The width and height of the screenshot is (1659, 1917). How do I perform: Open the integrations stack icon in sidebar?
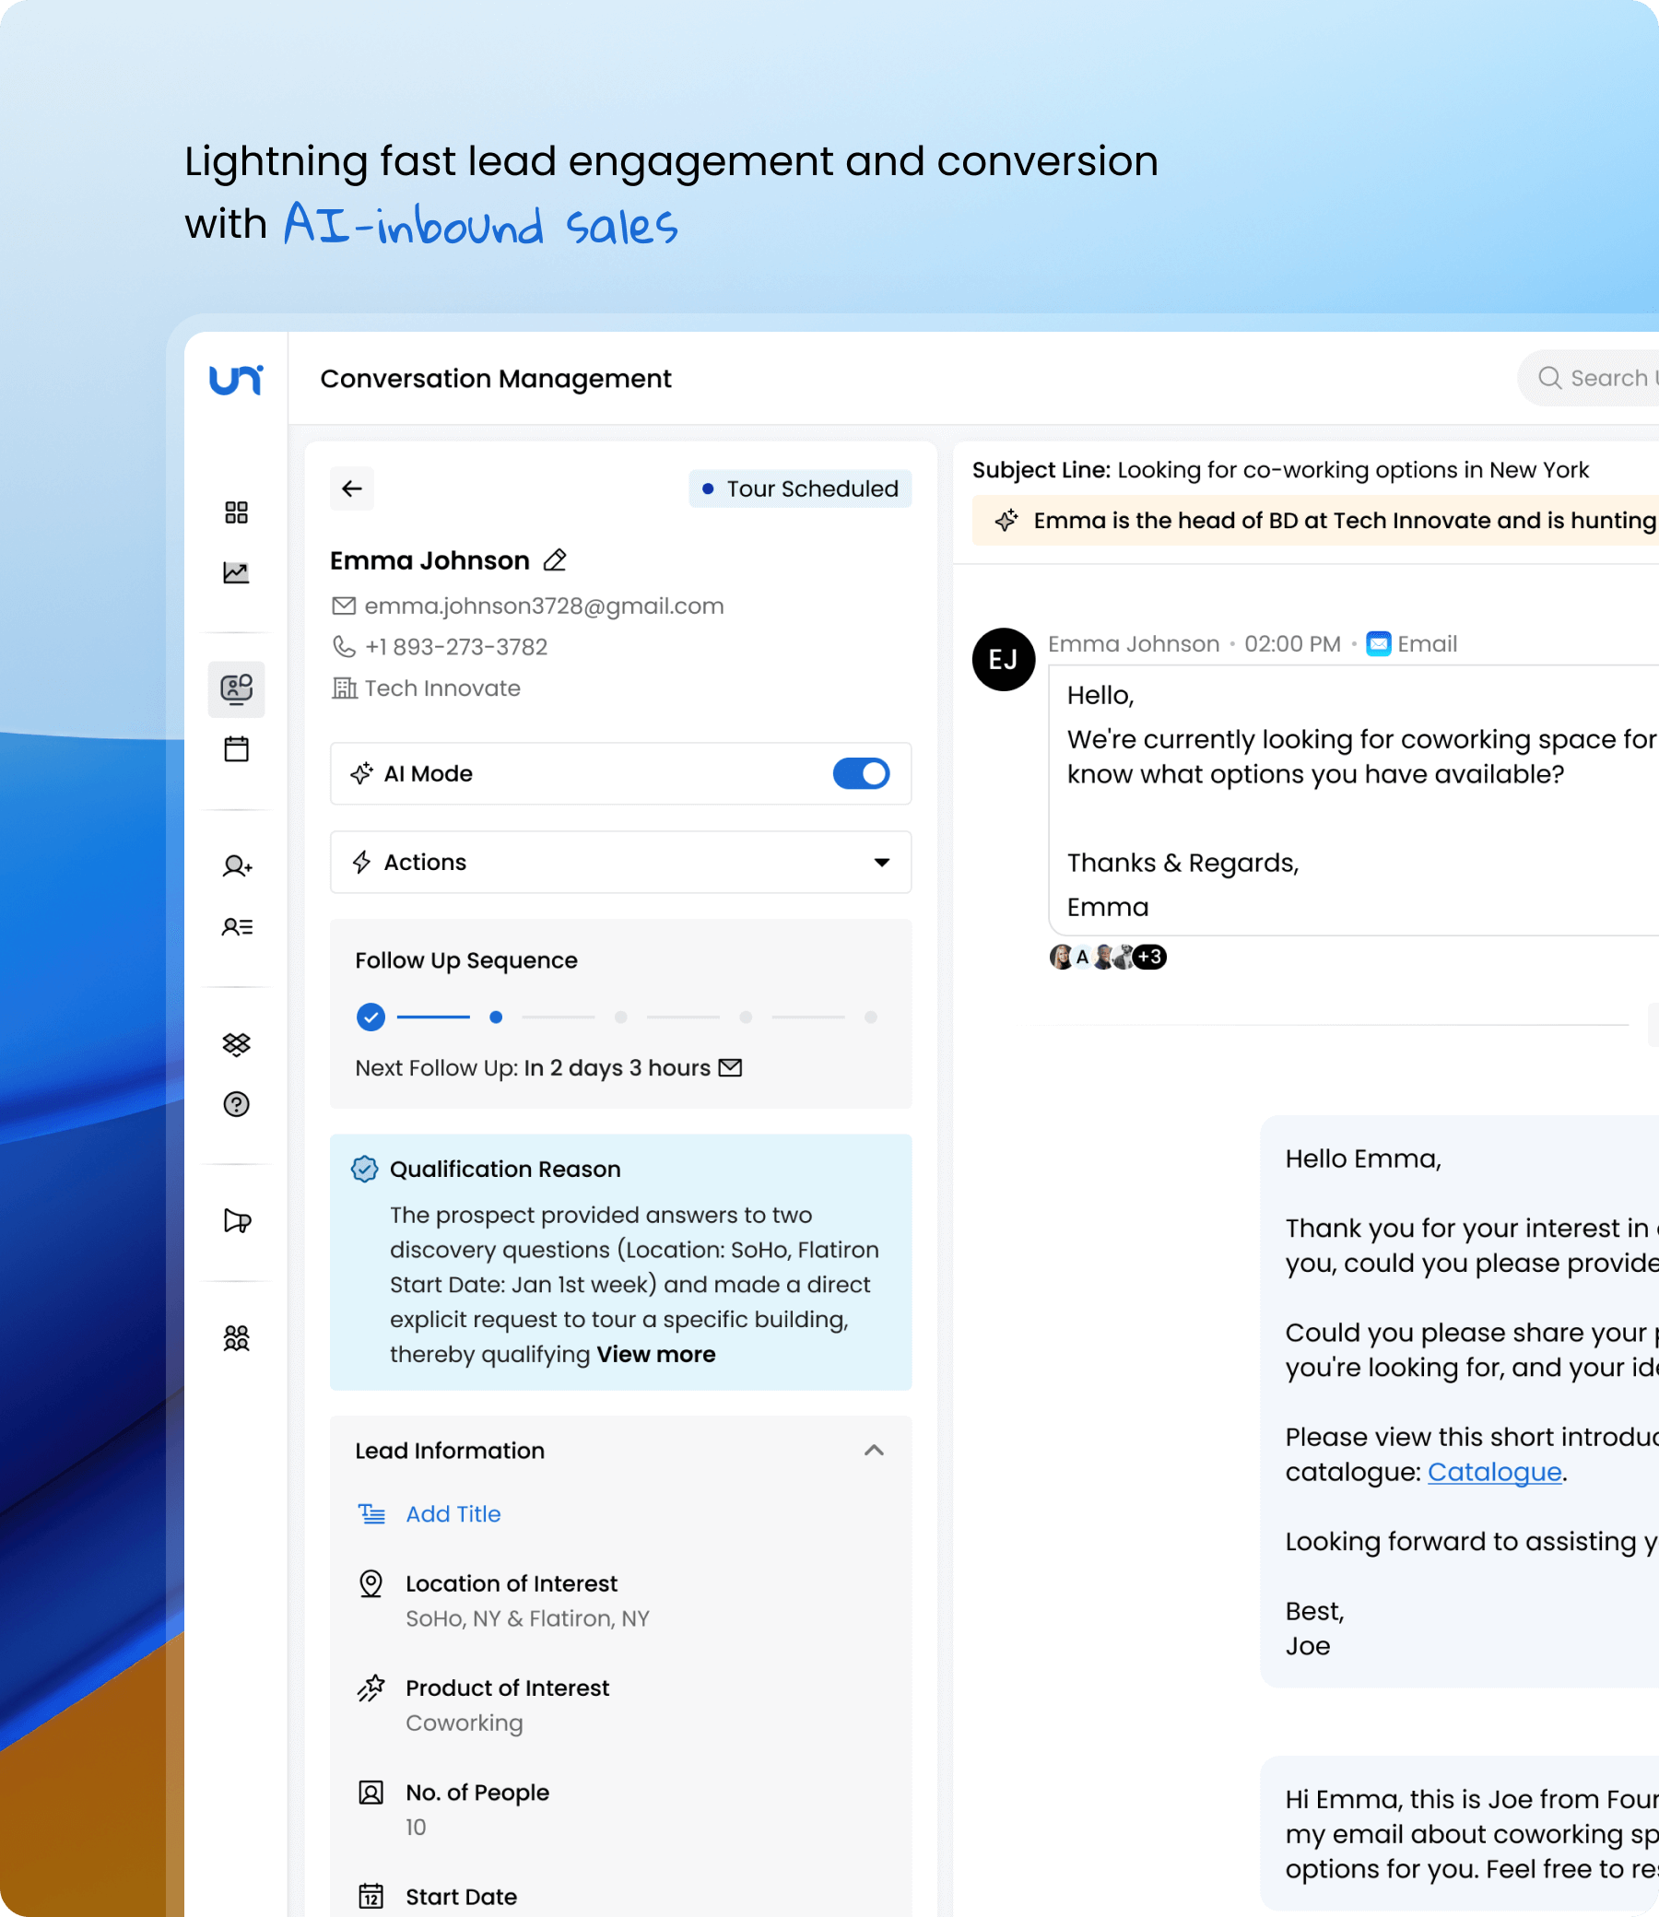tap(236, 1044)
